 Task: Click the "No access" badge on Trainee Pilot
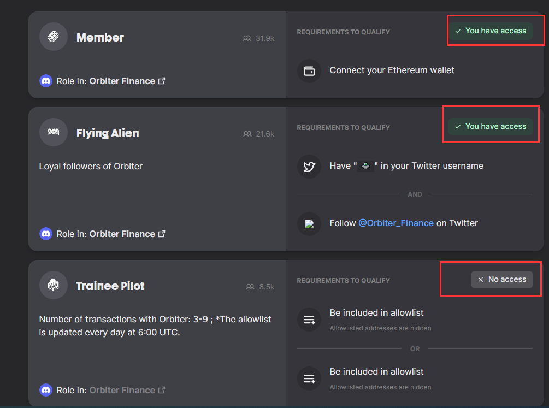pos(501,280)
